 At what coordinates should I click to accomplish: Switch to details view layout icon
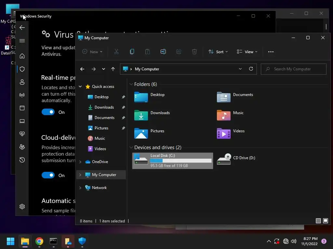(318, 221)
